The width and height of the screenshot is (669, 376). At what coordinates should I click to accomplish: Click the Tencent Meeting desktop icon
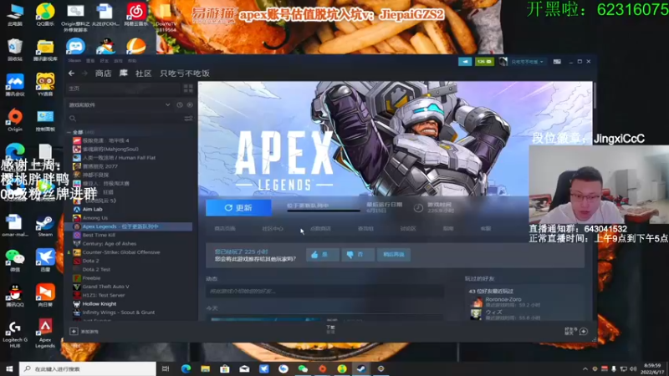pyautogui.click(x=15, y=84)
